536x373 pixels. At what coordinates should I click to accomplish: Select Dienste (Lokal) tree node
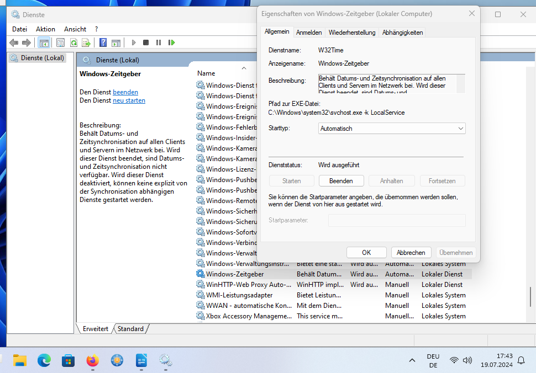(x=37, y=58)
